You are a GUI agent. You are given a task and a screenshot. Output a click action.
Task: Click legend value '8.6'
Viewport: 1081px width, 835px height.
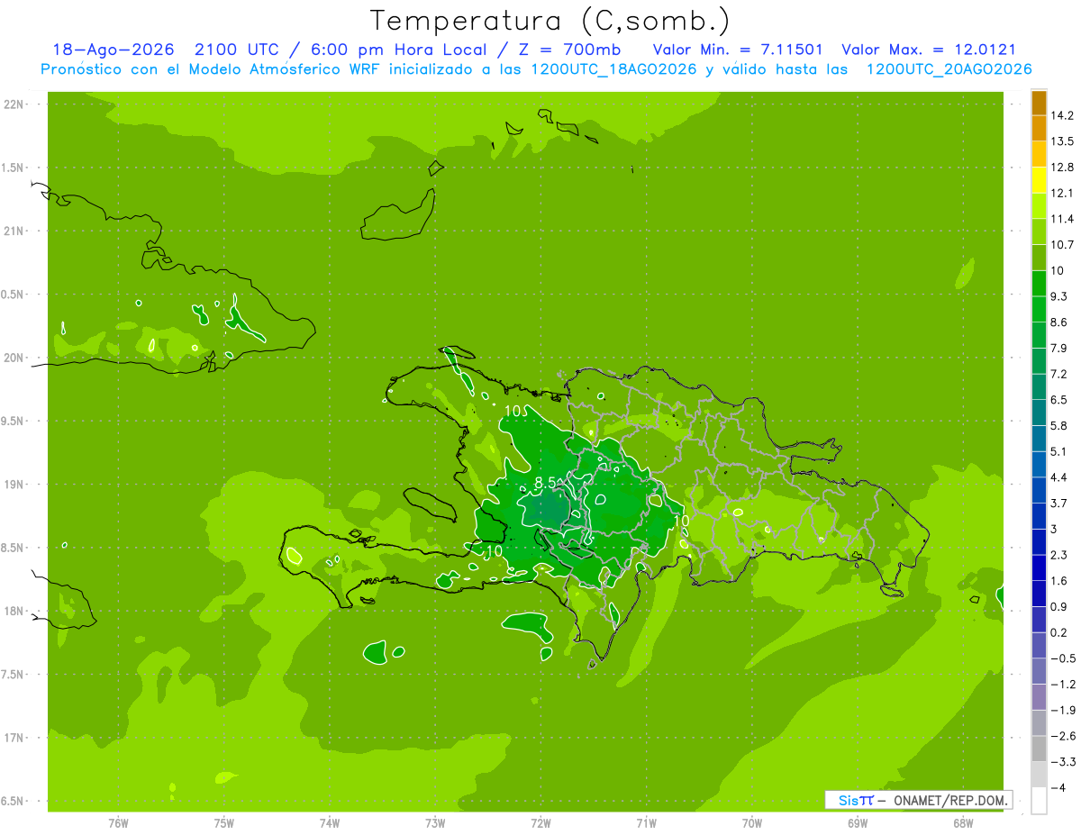[1059, 322]
